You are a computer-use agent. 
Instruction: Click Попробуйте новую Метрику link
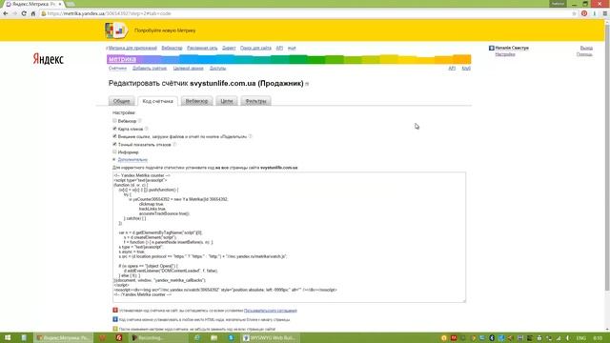[x=165, y=30]
